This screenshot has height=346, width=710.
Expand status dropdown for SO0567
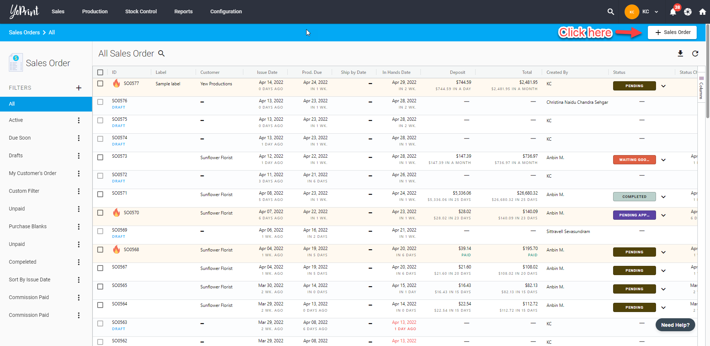(x=663, y=271)
